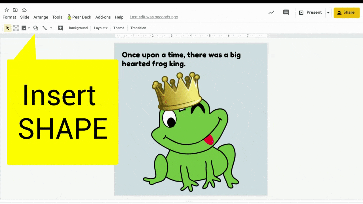This screenshot has width=363, height=204.
Task: Open the Layout dropdown
Action: (101, 28)
